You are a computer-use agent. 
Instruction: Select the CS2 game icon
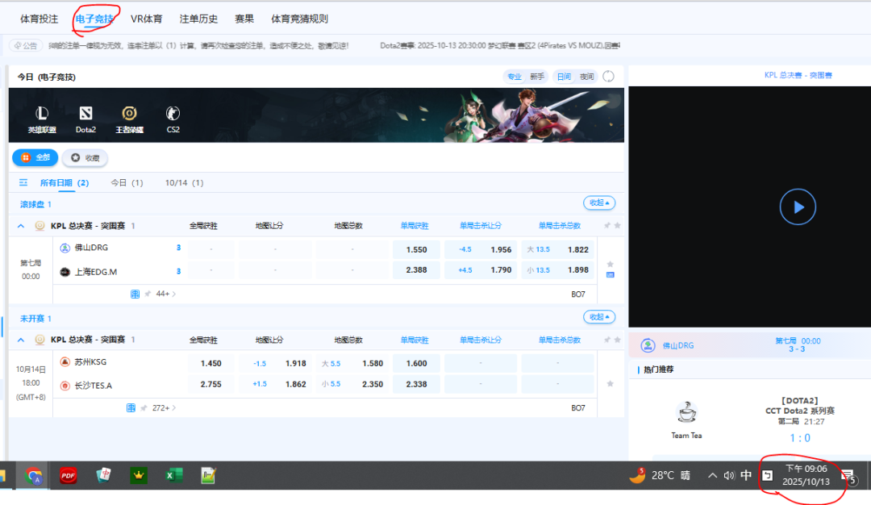pos(173,118)
